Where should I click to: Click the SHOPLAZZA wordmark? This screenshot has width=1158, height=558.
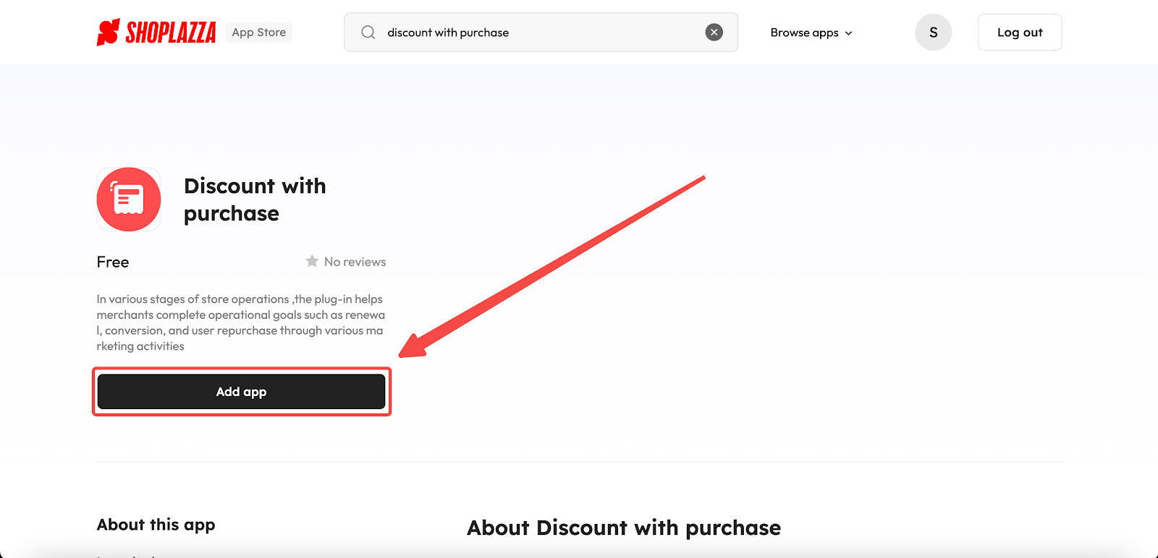click(171, 33)
